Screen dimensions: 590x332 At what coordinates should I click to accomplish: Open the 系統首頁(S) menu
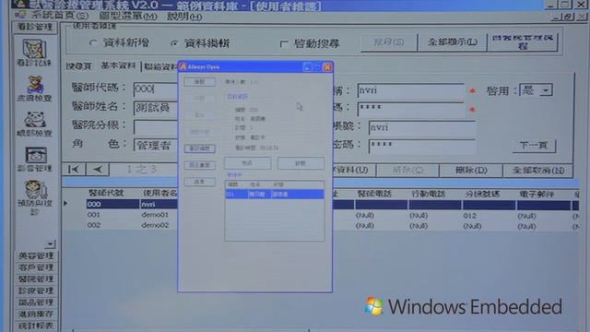59,16
